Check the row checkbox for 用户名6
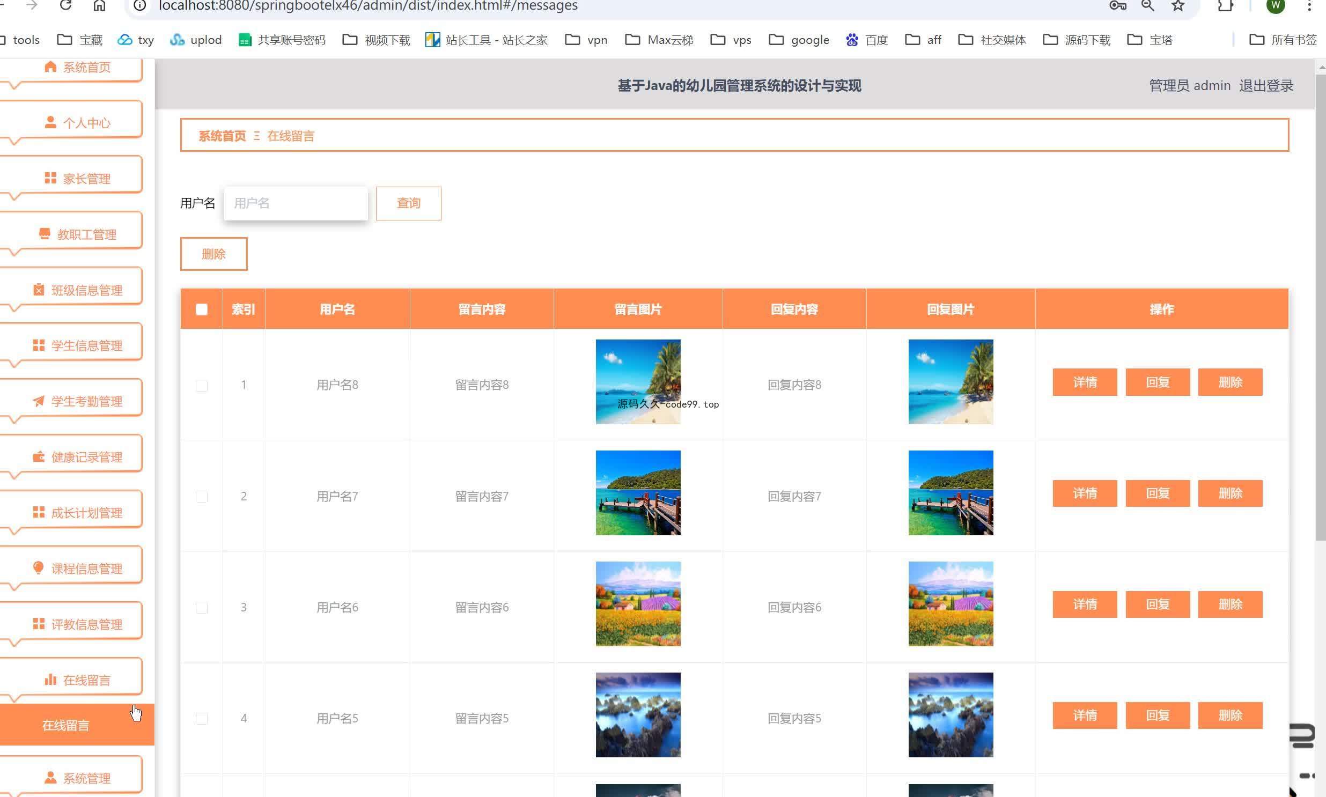The height and width of the screenshot is (797, 1326). pyautogui.click(x=201, y=608)
